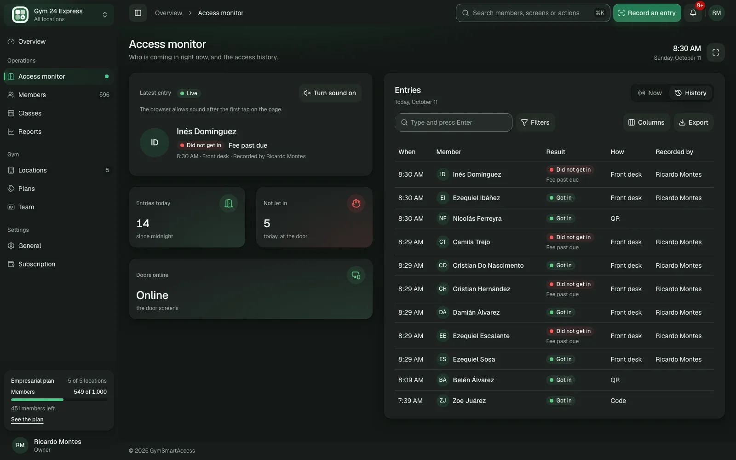Sort by the When column header
Viewport: 736px width, 460px height.
tap(407, 152)
